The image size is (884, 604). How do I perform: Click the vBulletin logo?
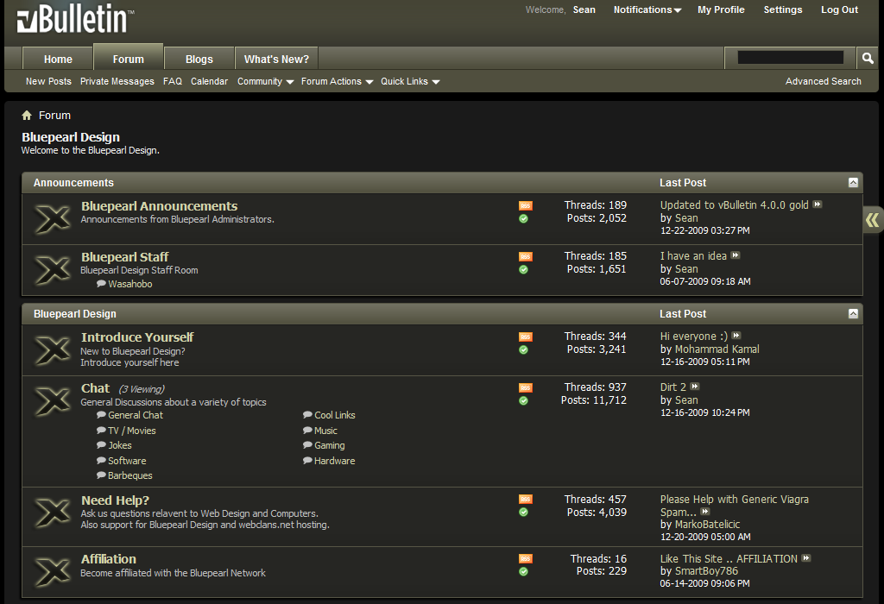point(75,19)
